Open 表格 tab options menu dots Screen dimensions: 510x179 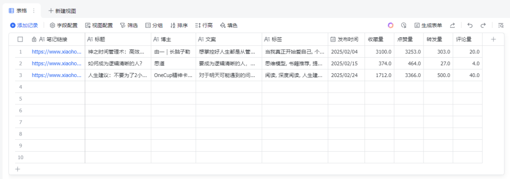pyautogui.click(x=34, y=11)
